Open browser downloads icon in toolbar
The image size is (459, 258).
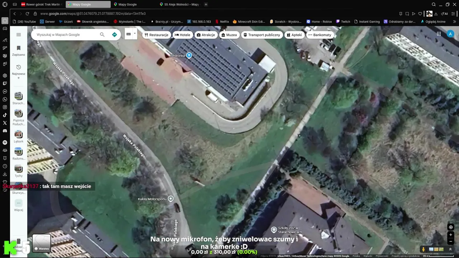coord(436,14)
